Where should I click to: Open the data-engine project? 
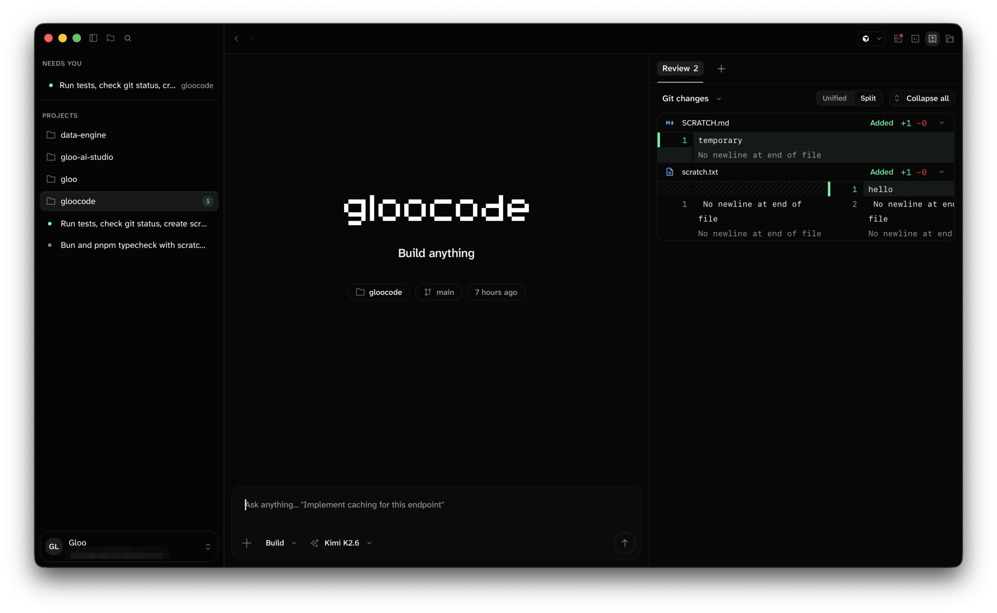point(129,135)
